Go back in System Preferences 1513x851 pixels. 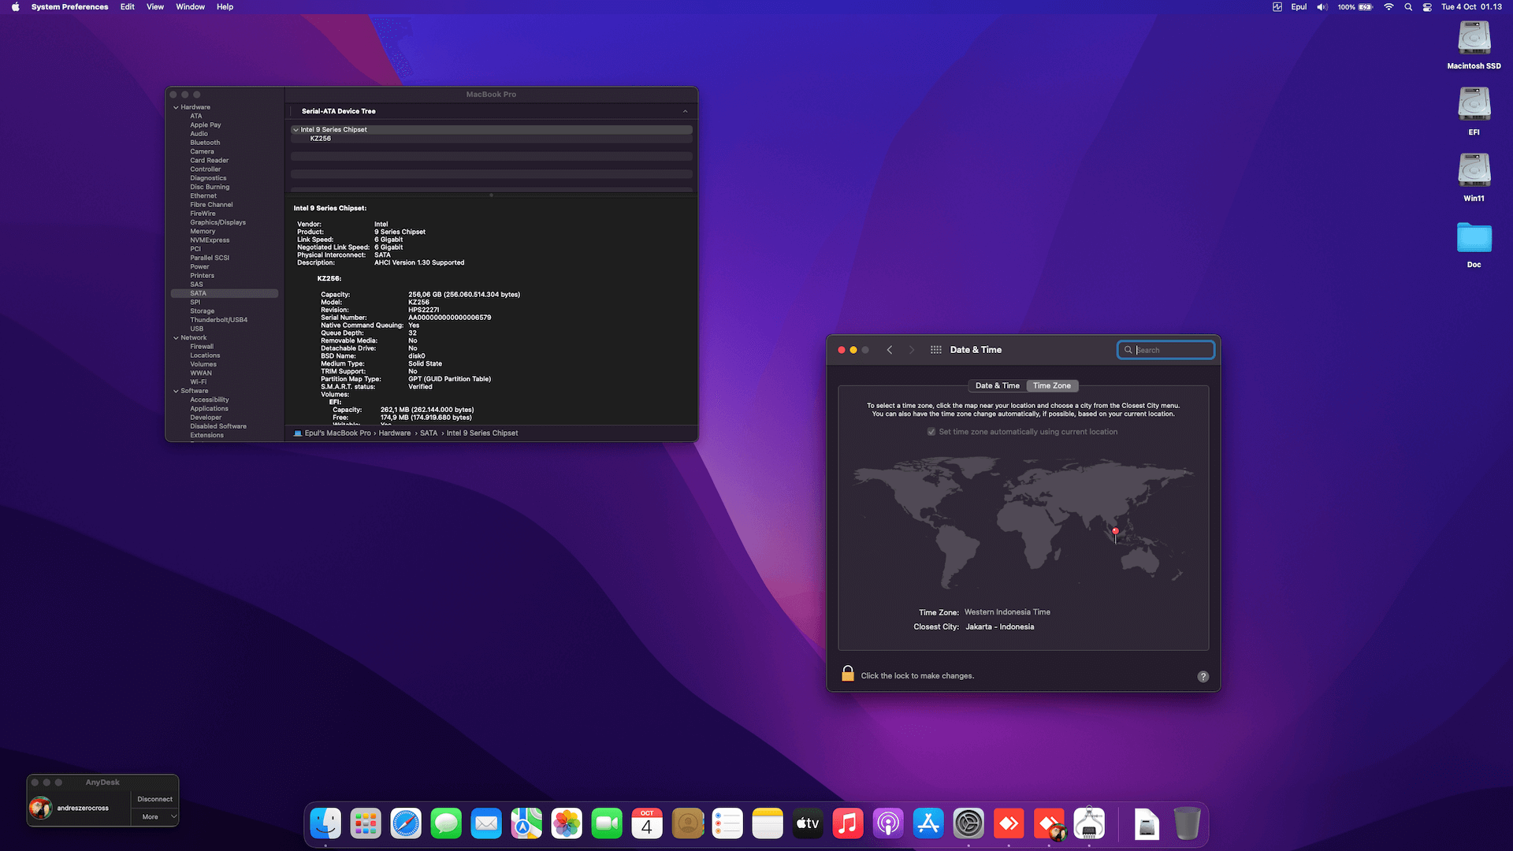click(x=890, y=350)
